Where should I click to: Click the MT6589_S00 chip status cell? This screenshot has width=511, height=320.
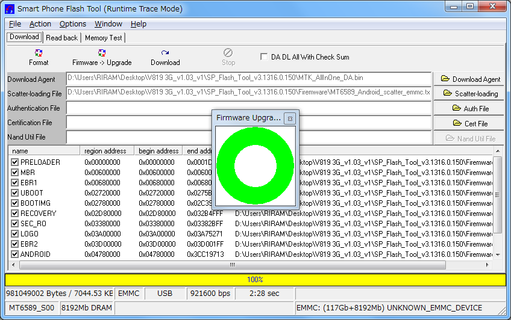point(31,307)
